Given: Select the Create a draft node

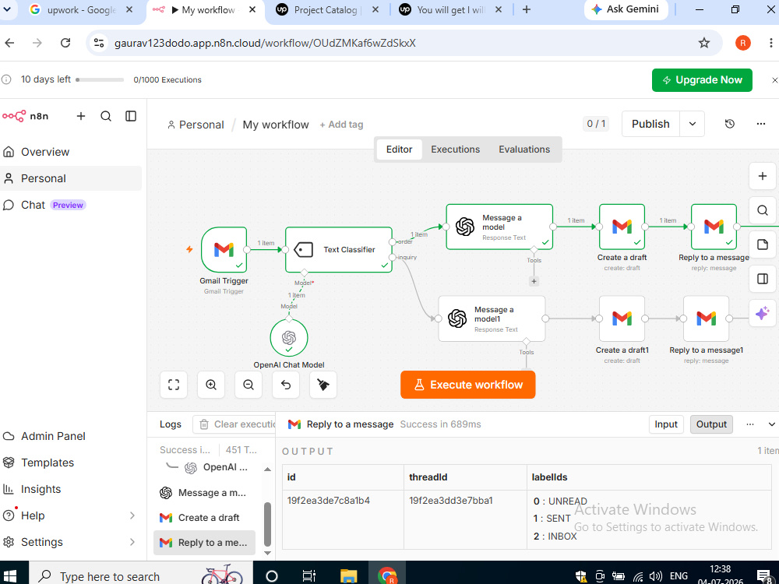Looking at the screenshot, I should [x=622, y=227].
